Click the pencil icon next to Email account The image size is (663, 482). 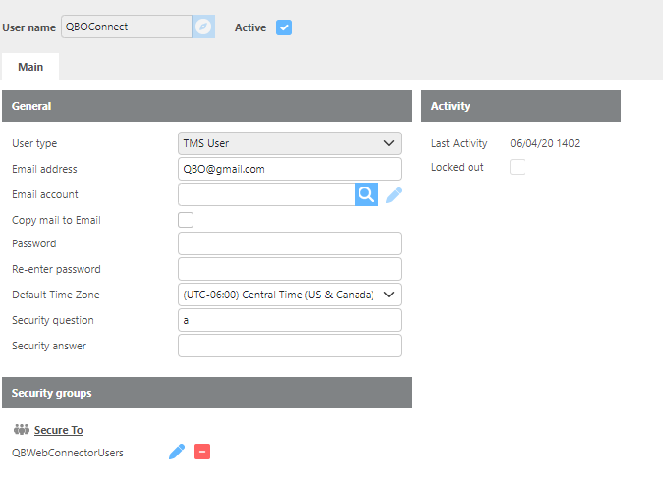point(394,195)
